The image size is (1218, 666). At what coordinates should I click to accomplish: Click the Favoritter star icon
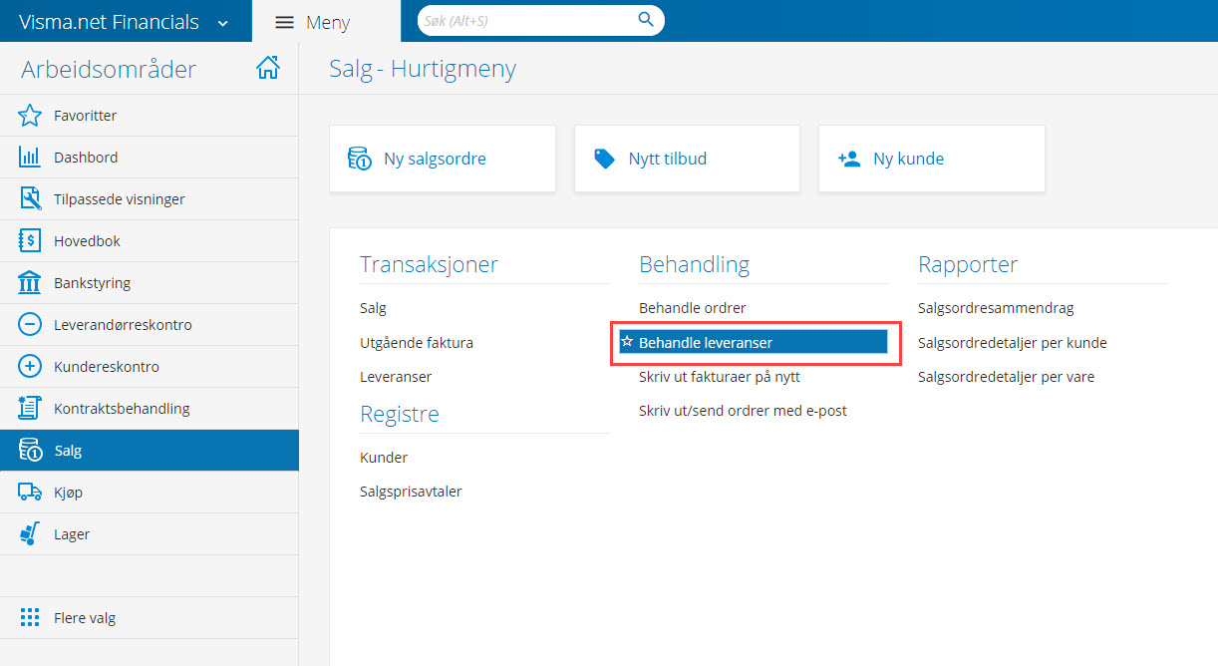coord(30,116)
